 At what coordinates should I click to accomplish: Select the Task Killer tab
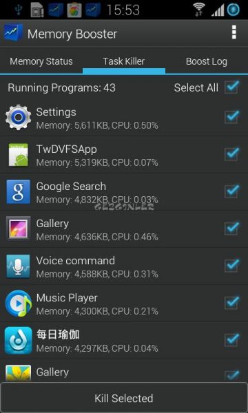[x=124, y=61]
